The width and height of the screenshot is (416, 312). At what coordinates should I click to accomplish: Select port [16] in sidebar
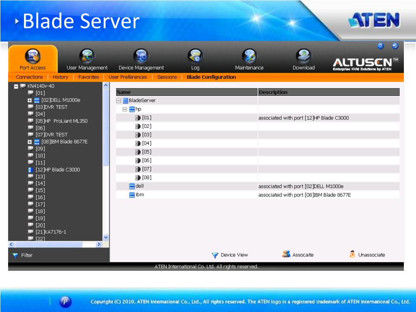pyautogui.click(x=40, y=197)
